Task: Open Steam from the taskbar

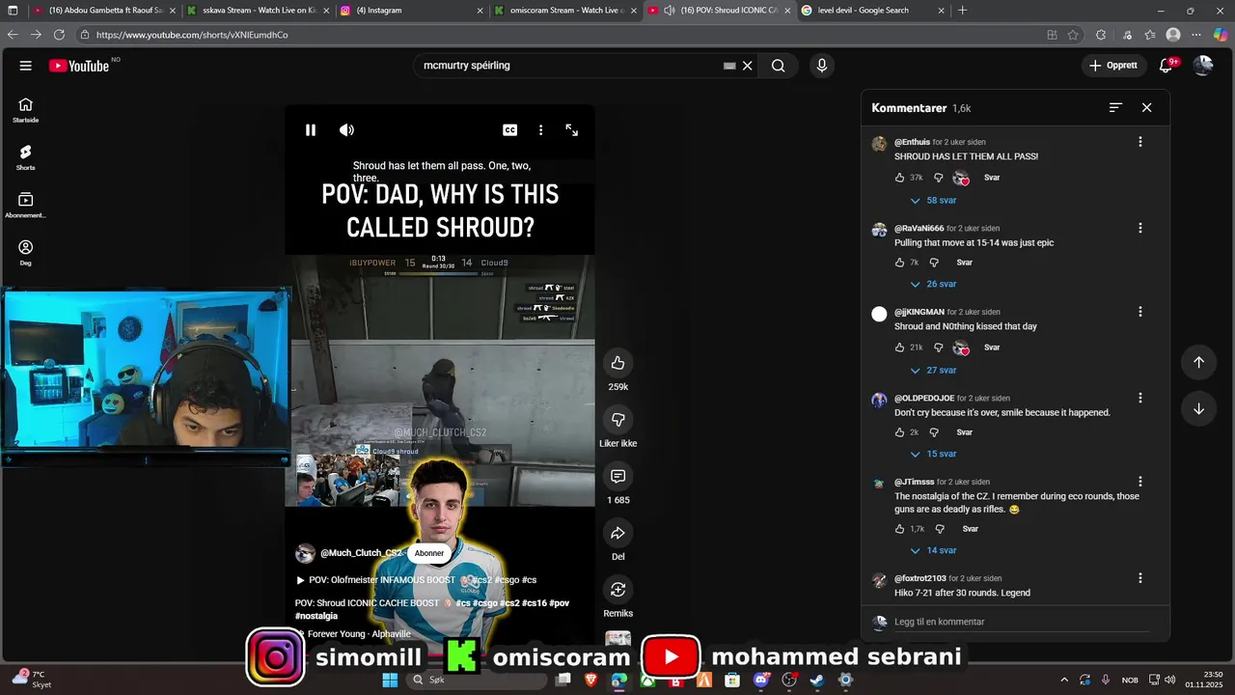Action: tap(817, 681)
